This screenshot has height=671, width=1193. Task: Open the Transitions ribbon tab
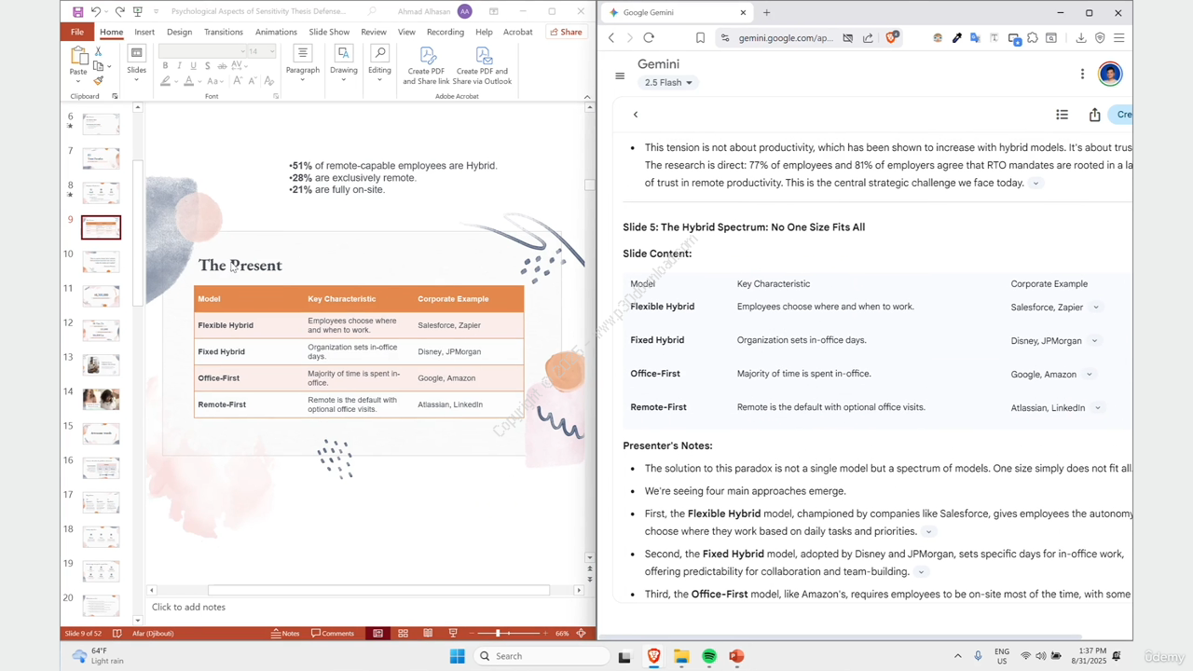click(x=223, y=32)
